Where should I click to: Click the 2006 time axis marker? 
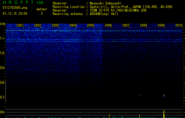[108, 25]
